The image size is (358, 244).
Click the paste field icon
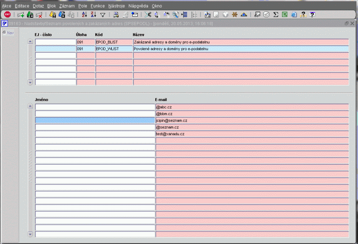(166, 15)
